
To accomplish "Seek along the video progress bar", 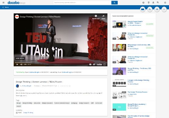I will pyautogui.click(x=60, y=62).
